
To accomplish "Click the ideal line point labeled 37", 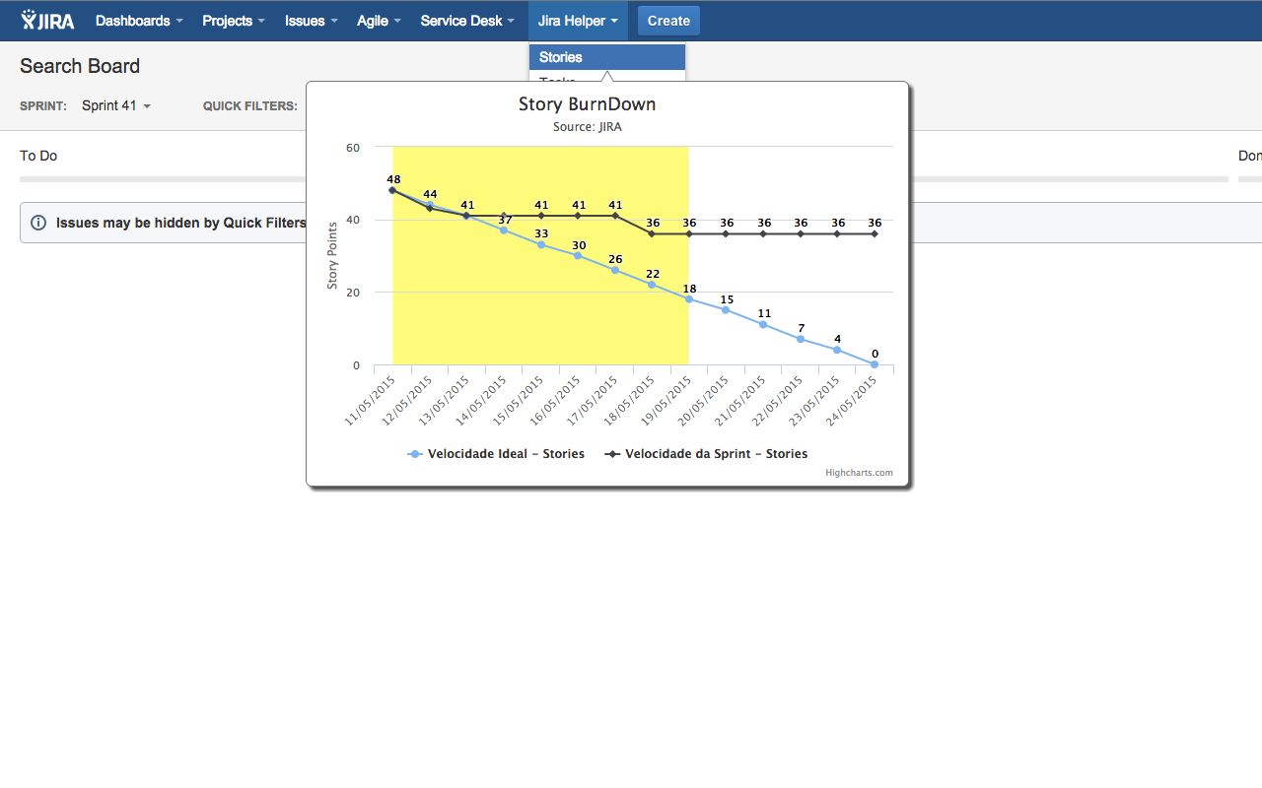I will coord(504,230).
